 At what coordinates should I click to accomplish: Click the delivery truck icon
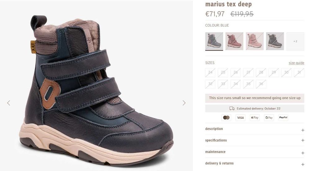(232, 108)
